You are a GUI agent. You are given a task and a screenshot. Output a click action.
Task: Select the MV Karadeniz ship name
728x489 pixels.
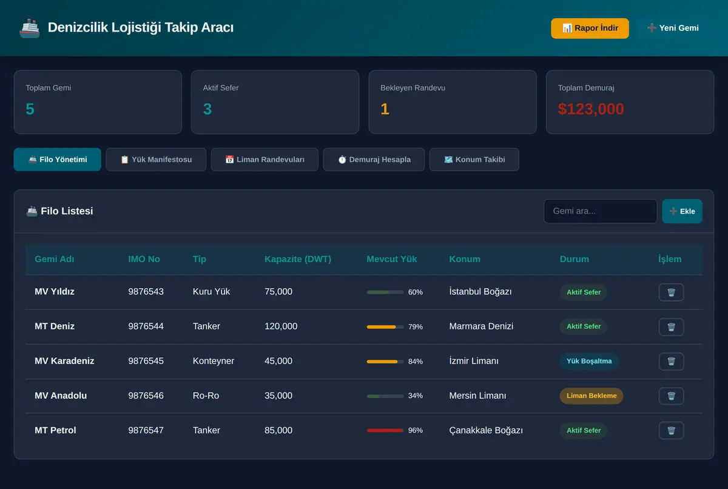pos(64,361)
